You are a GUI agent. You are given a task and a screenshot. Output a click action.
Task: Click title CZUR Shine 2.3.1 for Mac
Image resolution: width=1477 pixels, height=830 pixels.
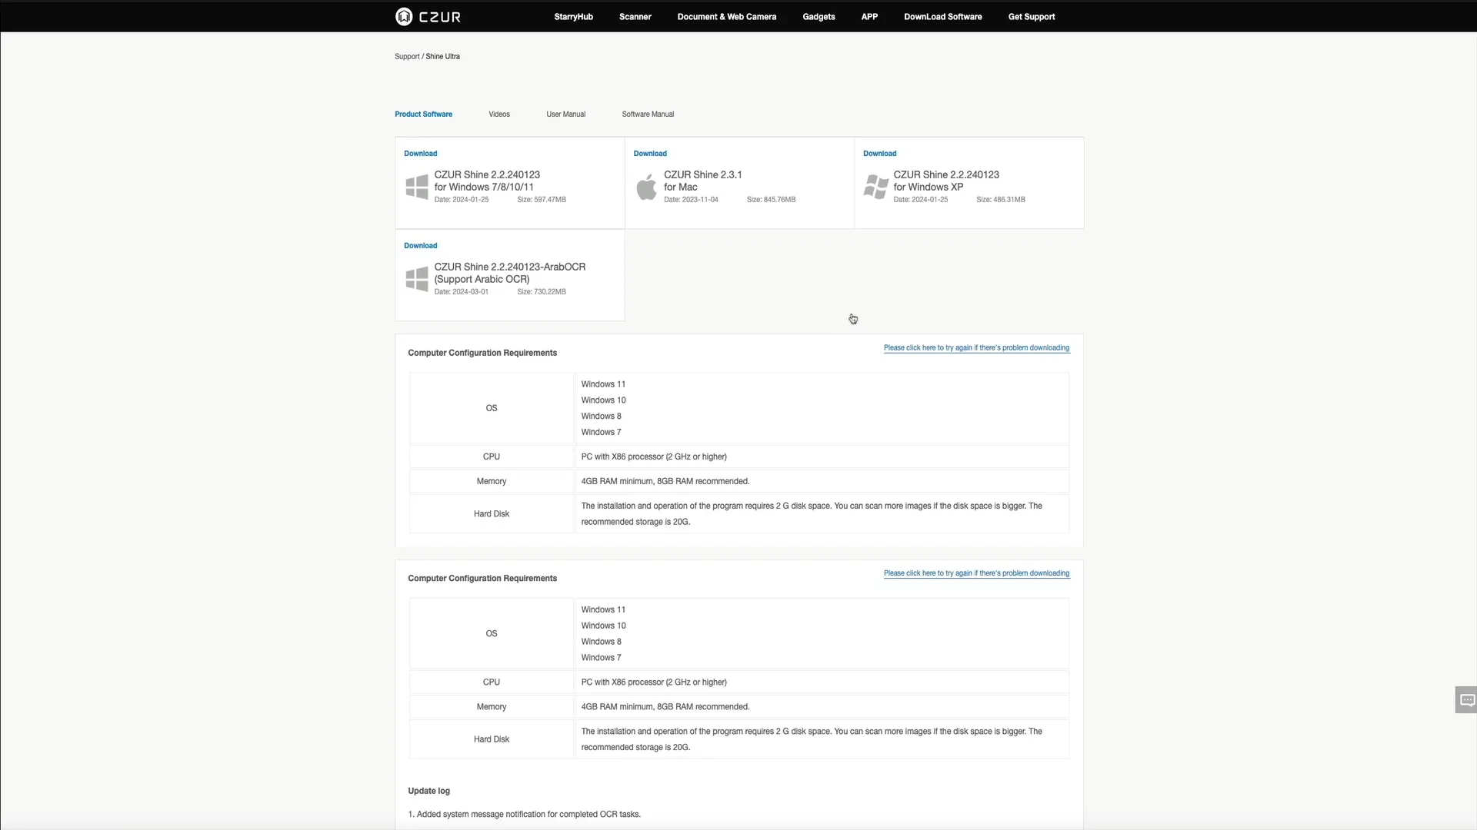(x=703, y=181)
